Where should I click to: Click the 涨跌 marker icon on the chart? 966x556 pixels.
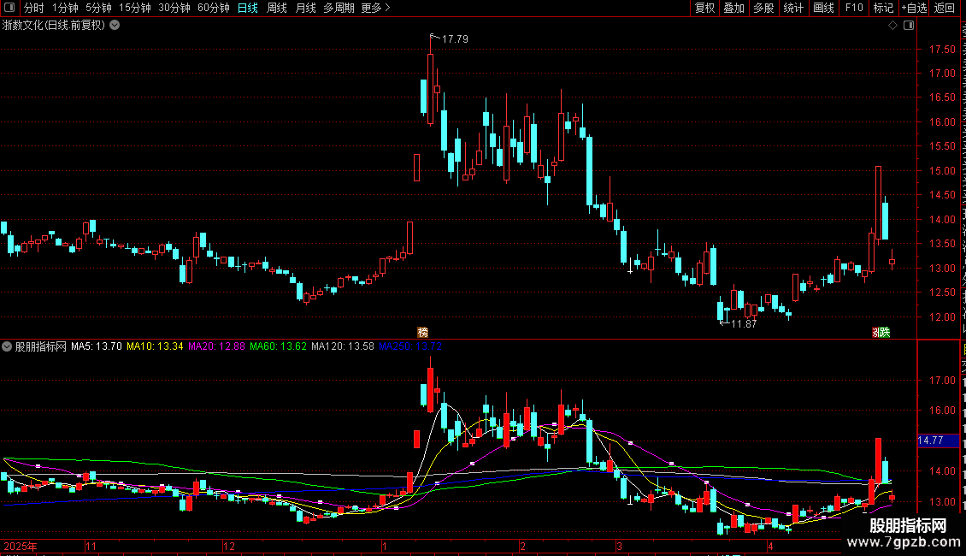(x=881, y=332)
